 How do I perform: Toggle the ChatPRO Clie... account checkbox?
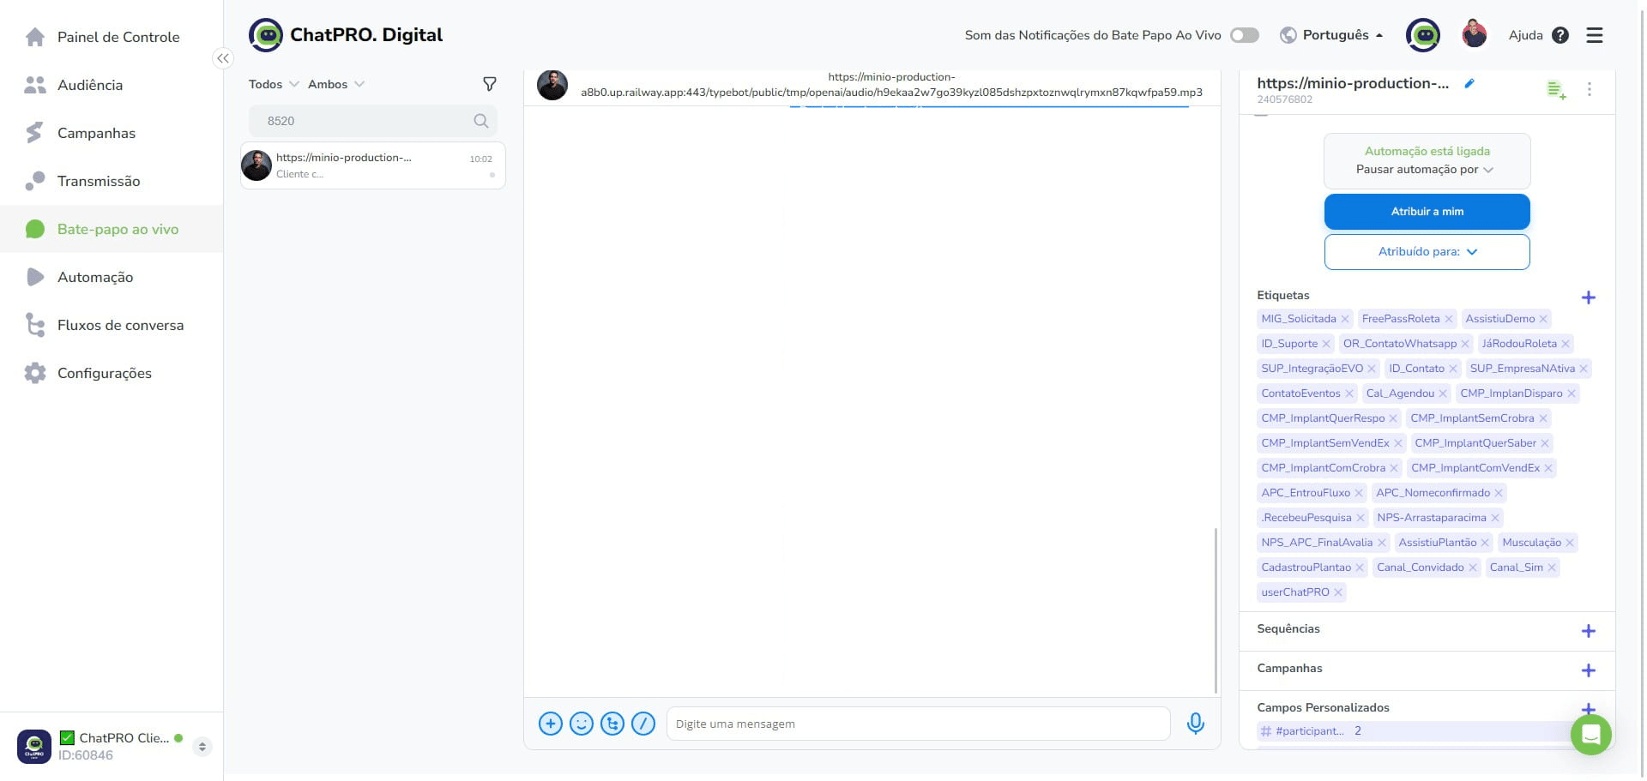point(67,737)
